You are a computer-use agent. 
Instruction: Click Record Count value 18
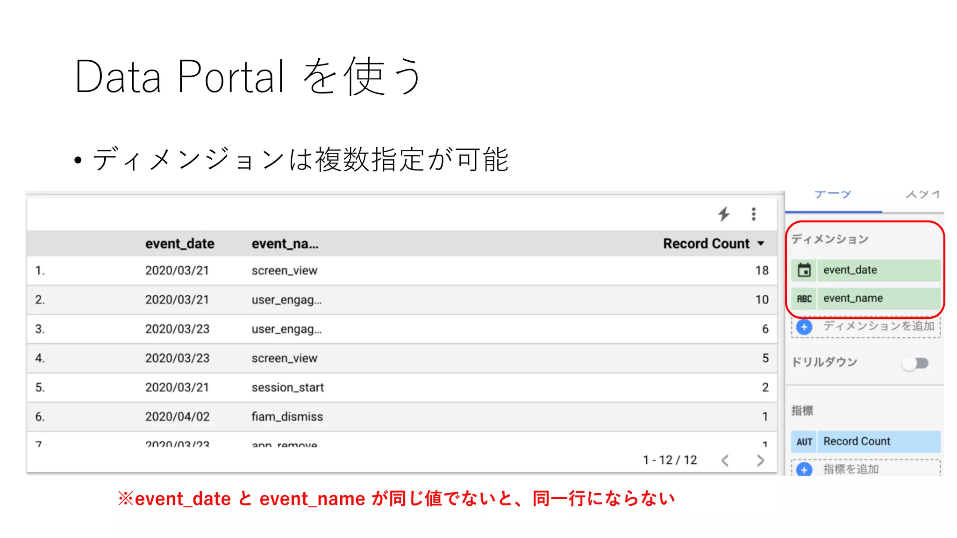pos(762,271)
